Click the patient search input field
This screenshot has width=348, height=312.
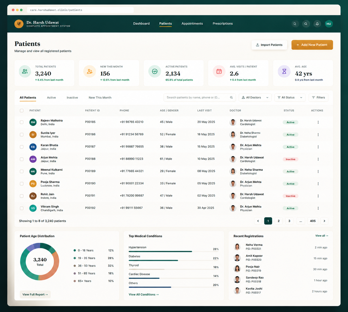(200, 98)
